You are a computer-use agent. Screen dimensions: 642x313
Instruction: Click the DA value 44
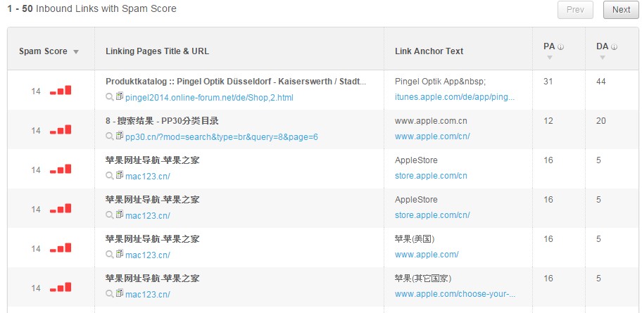click(x=601, y=82)
